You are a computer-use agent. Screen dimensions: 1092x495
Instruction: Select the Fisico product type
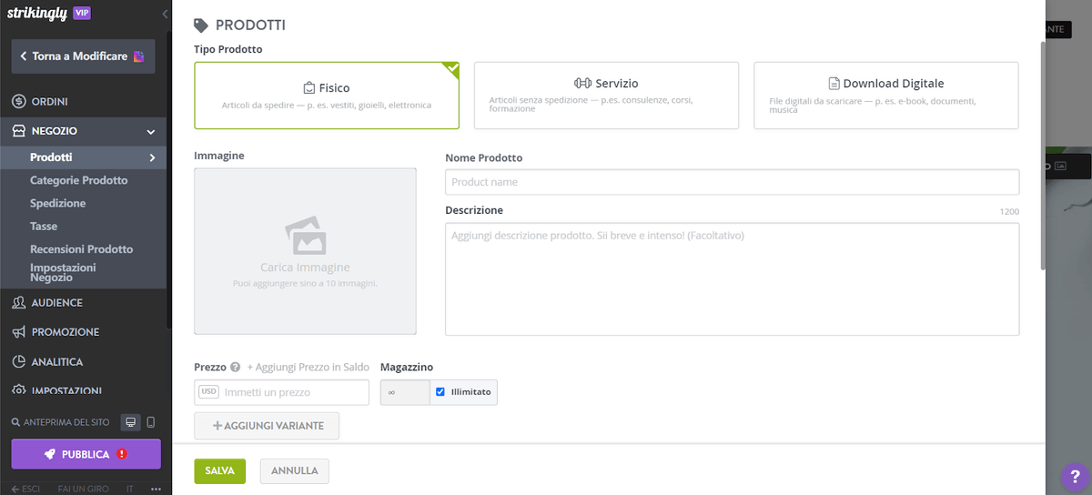[x=327, y=96]
